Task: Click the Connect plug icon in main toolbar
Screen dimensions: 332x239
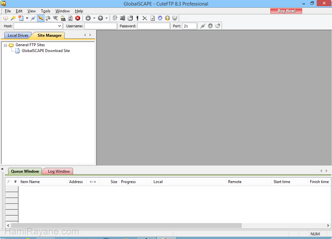Action: click(33, 18)
